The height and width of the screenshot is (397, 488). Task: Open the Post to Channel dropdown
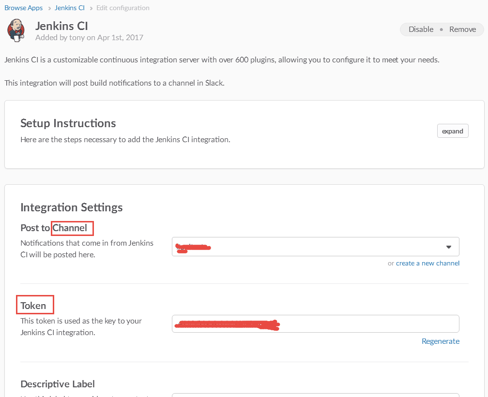(315, 247)
